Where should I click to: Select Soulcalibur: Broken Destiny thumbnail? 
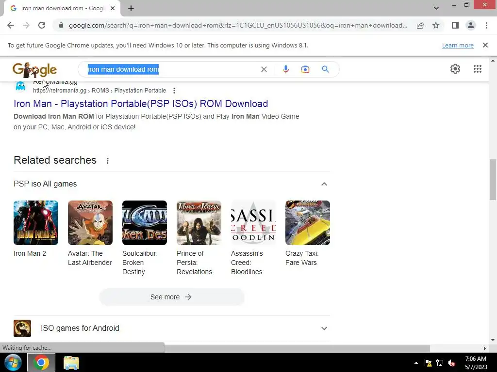[145, 223]
